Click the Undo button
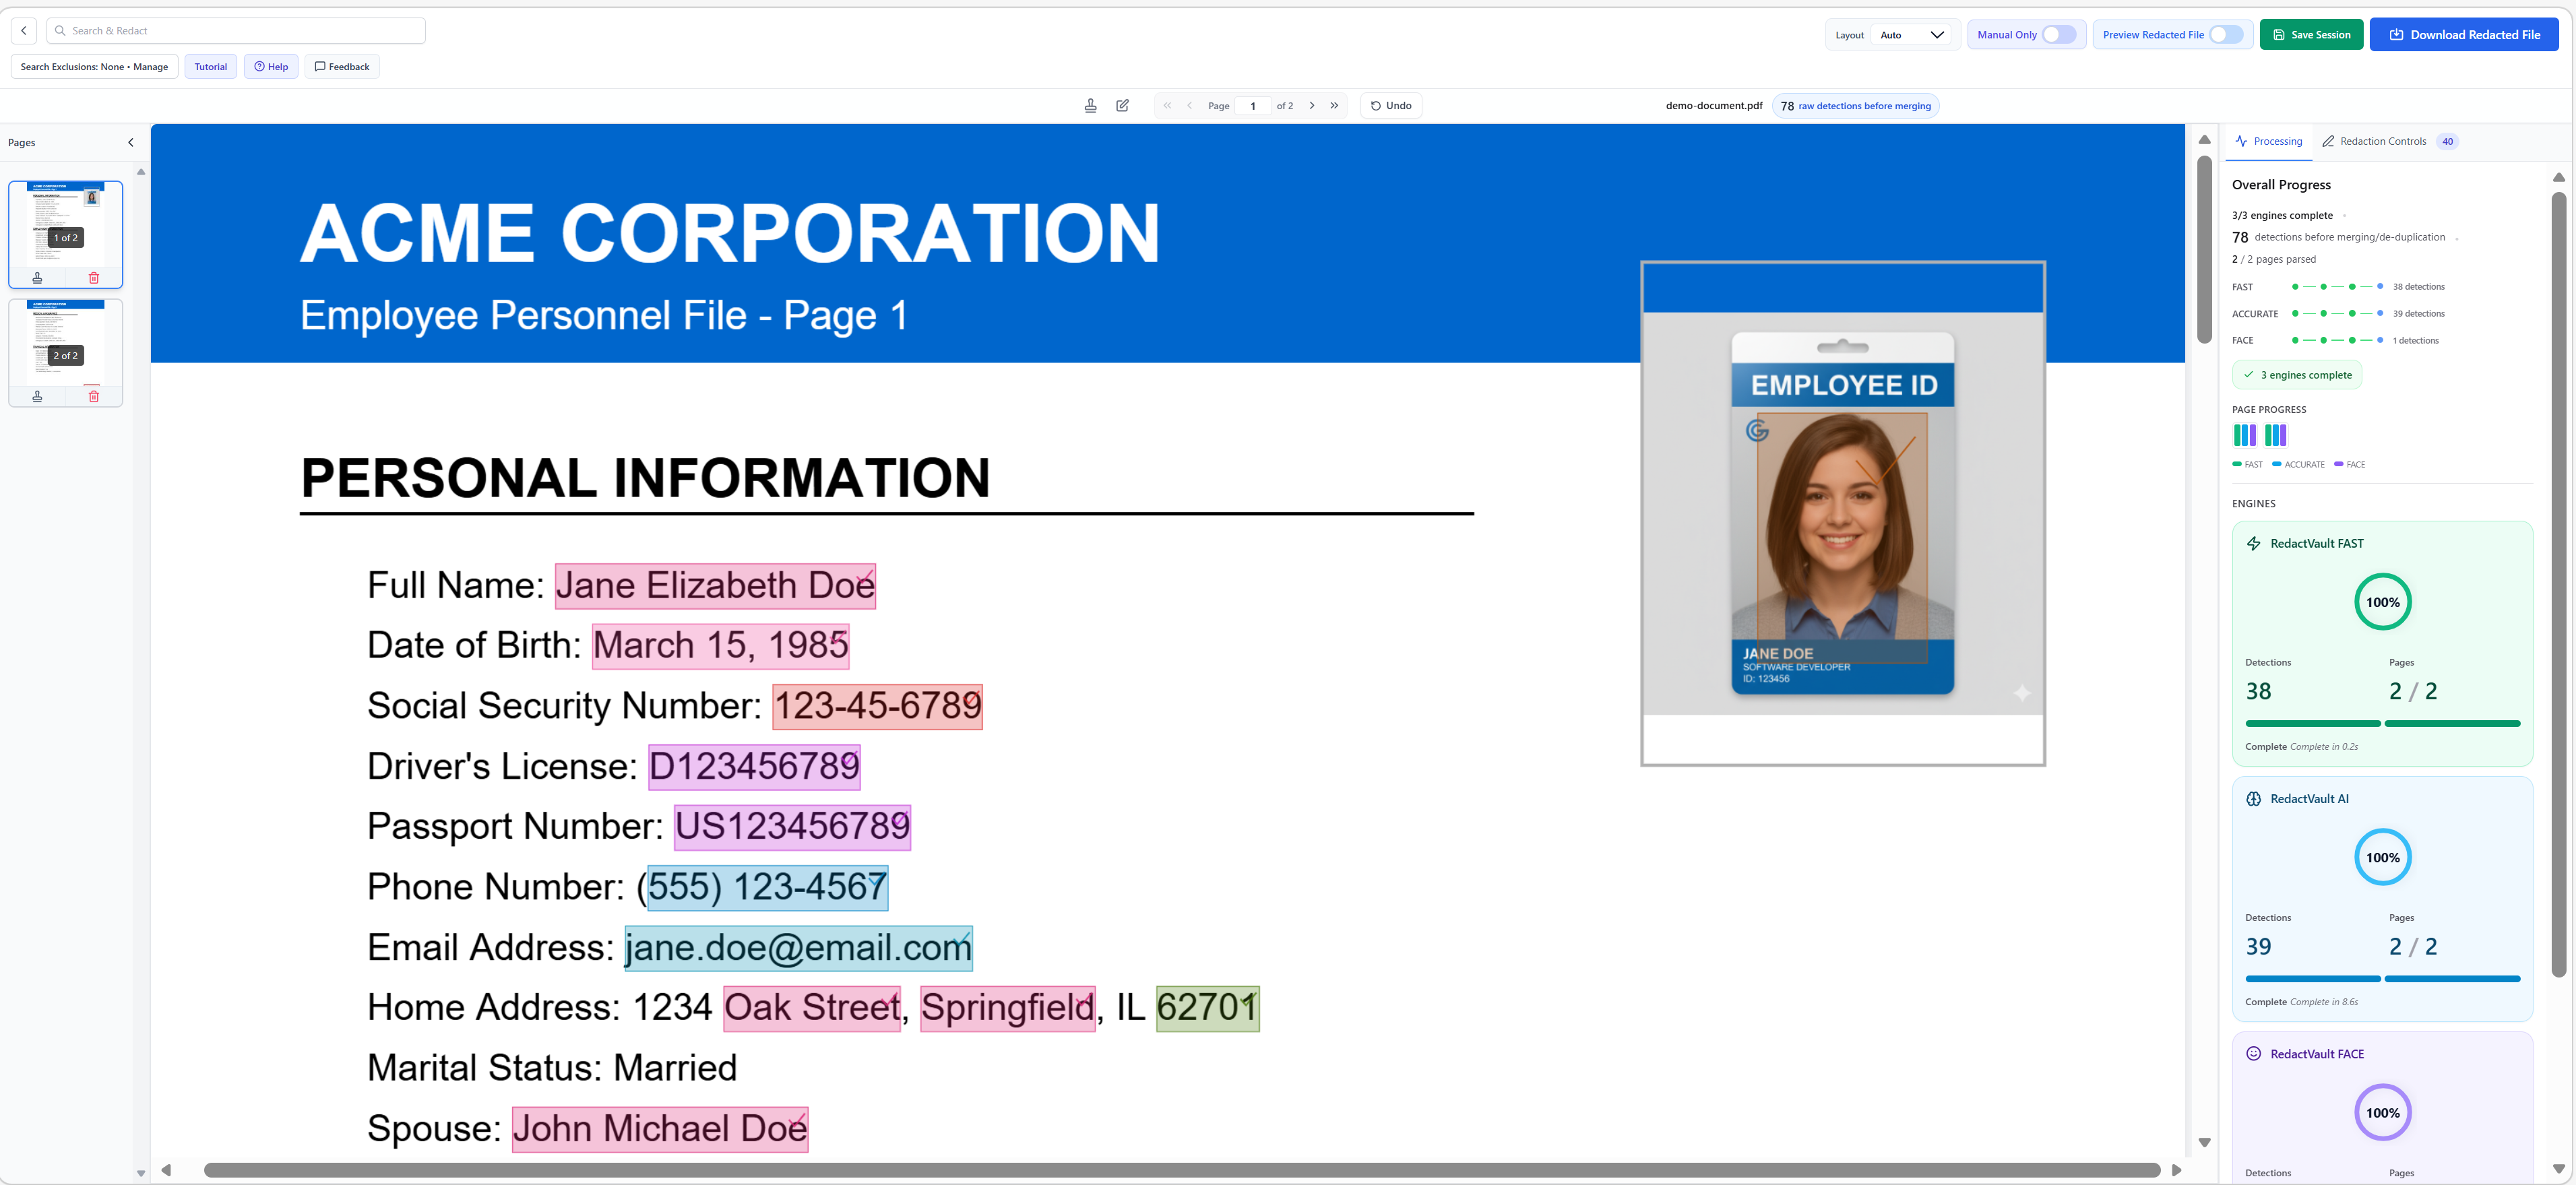The width and height of the screenshot is (2576, 1185). 1390,105
